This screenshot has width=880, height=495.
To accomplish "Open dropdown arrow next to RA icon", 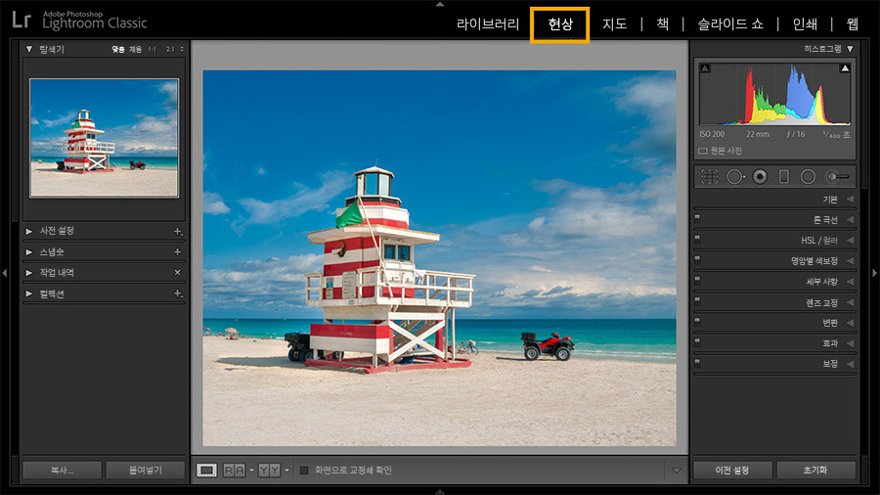I will click(x=251, y=471).
